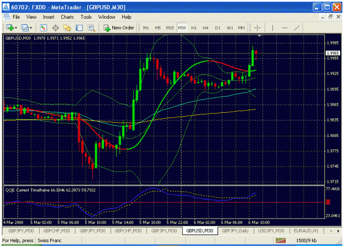Viewport: 344px width, 246px height.
Task: Click the 'For Help, press' status text
Action: 18,240
